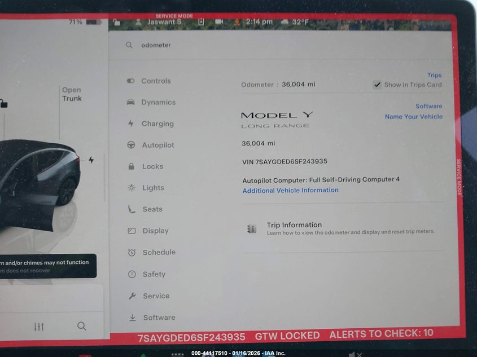
Task: Tap the status bar lock icon
Action: click(117, 22)
